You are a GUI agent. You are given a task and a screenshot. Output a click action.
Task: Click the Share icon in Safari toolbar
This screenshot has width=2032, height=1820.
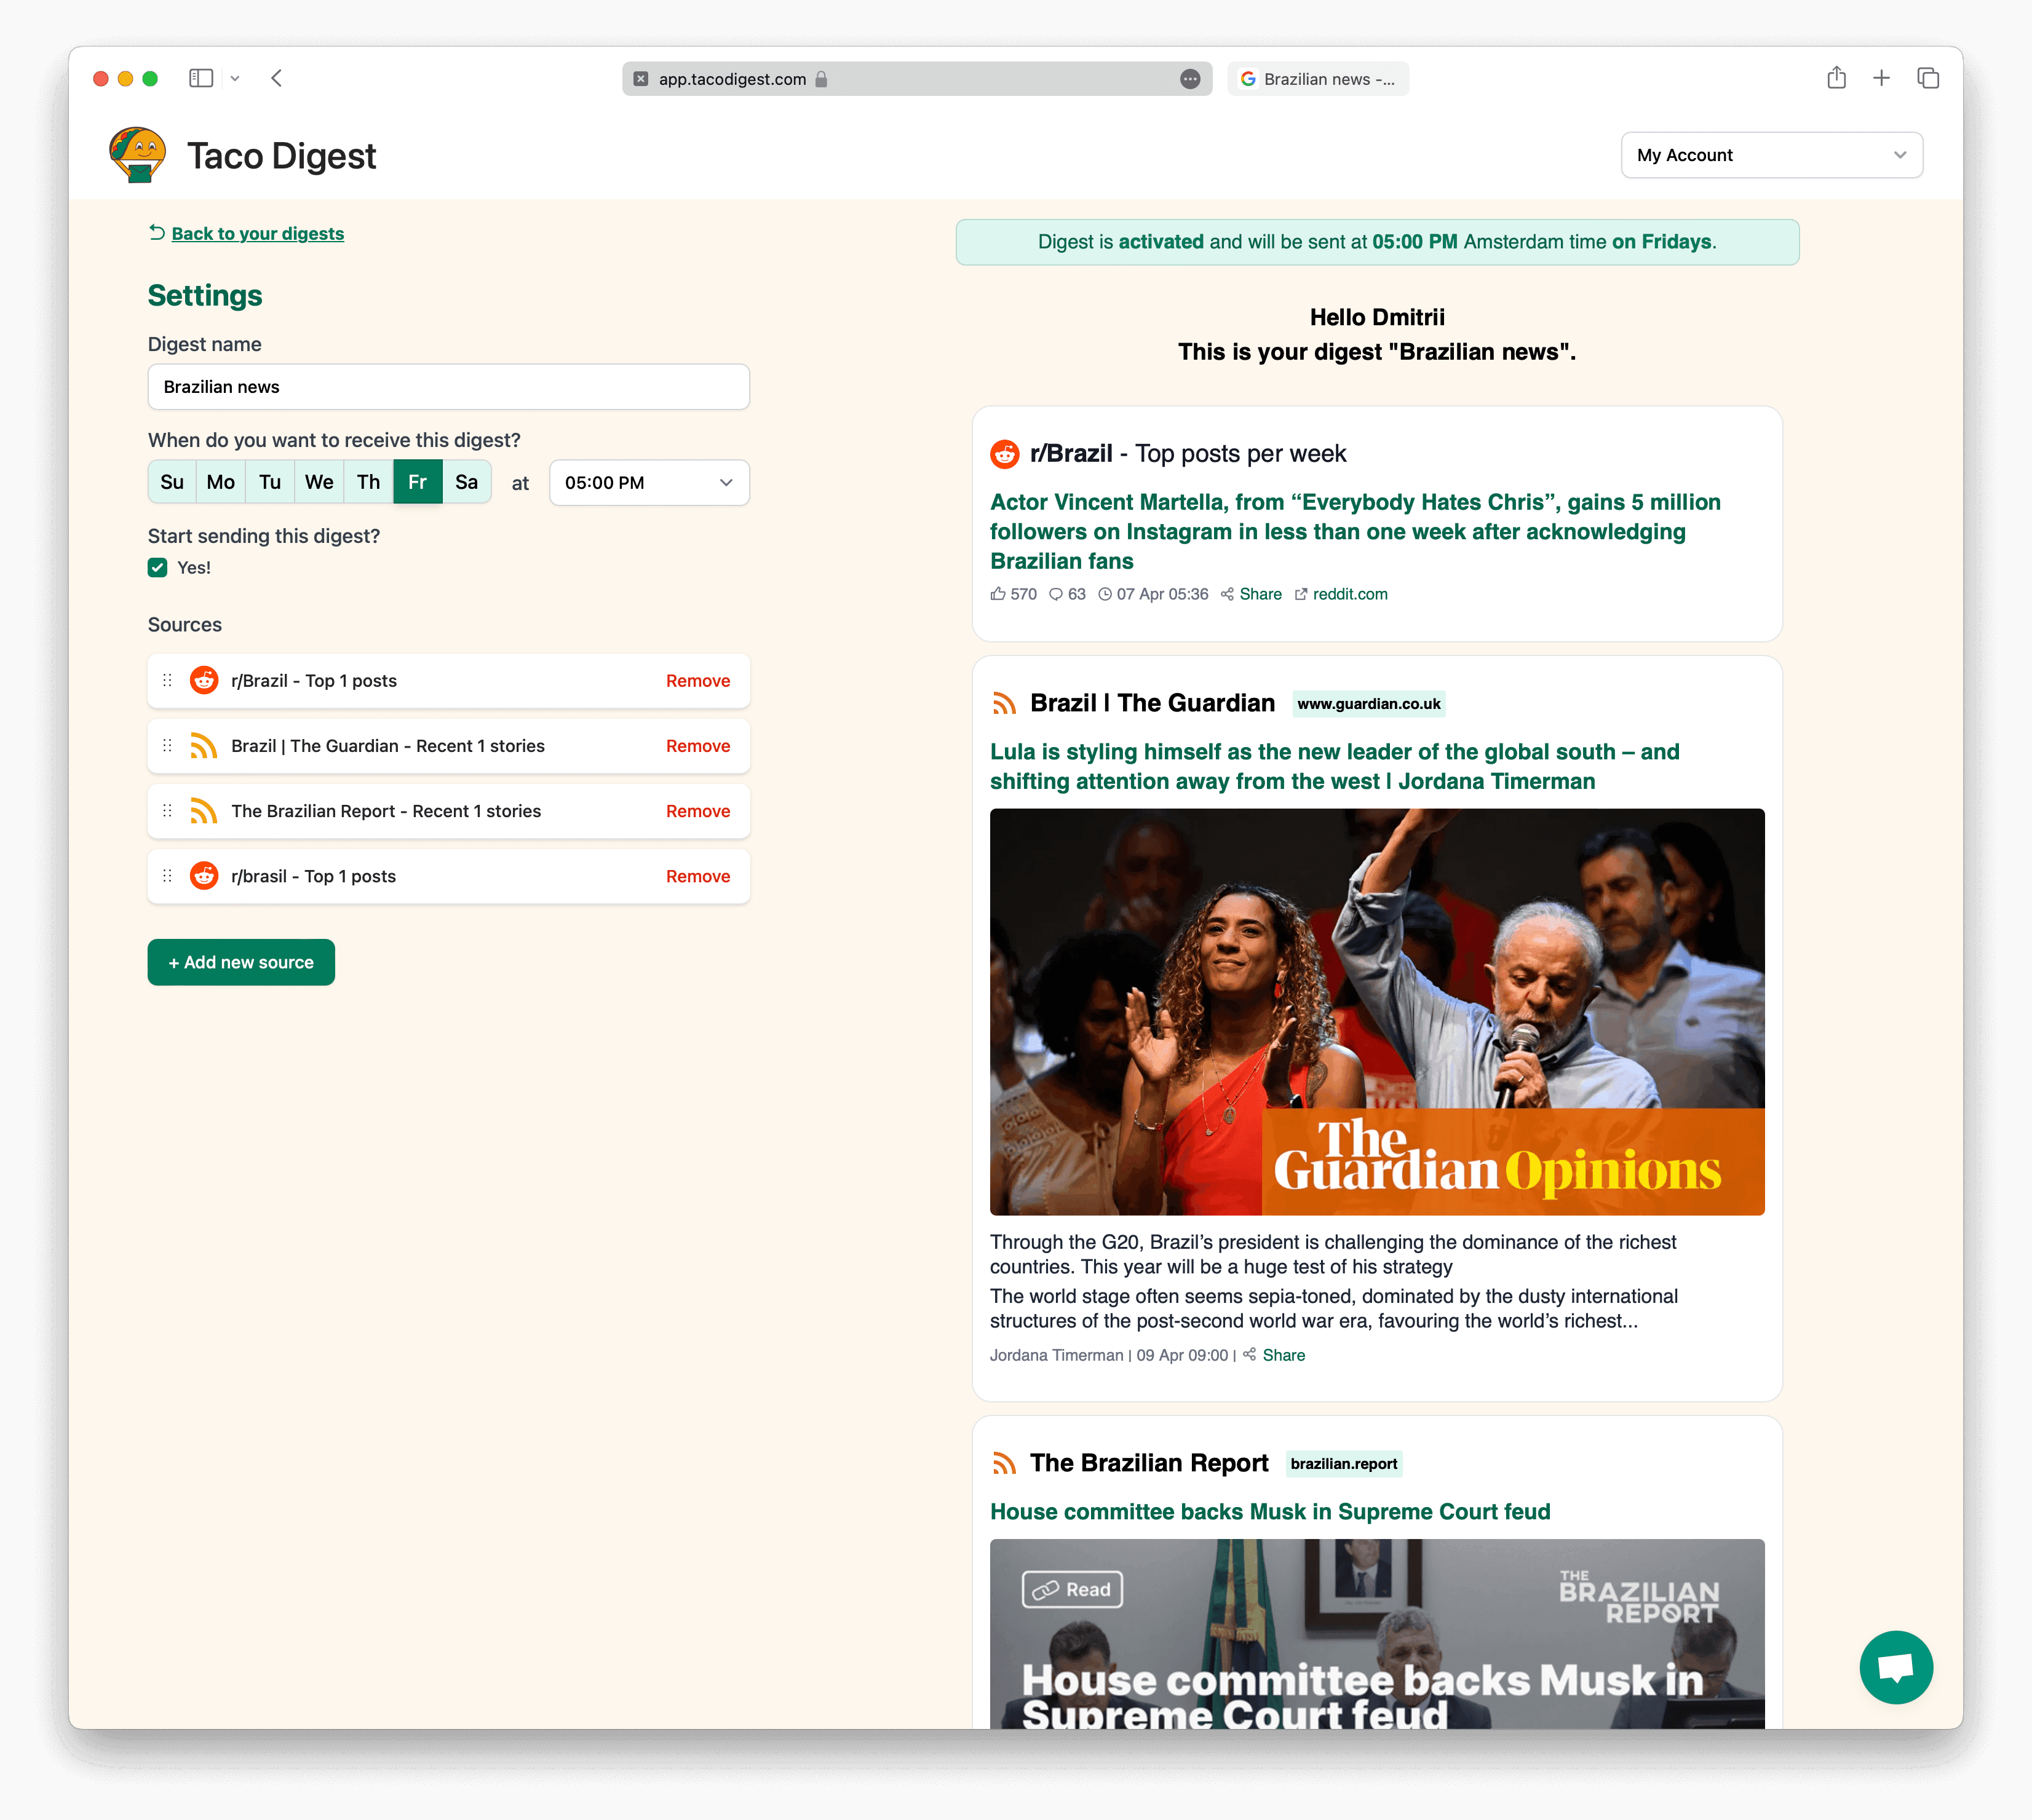tap(1836, 78)
